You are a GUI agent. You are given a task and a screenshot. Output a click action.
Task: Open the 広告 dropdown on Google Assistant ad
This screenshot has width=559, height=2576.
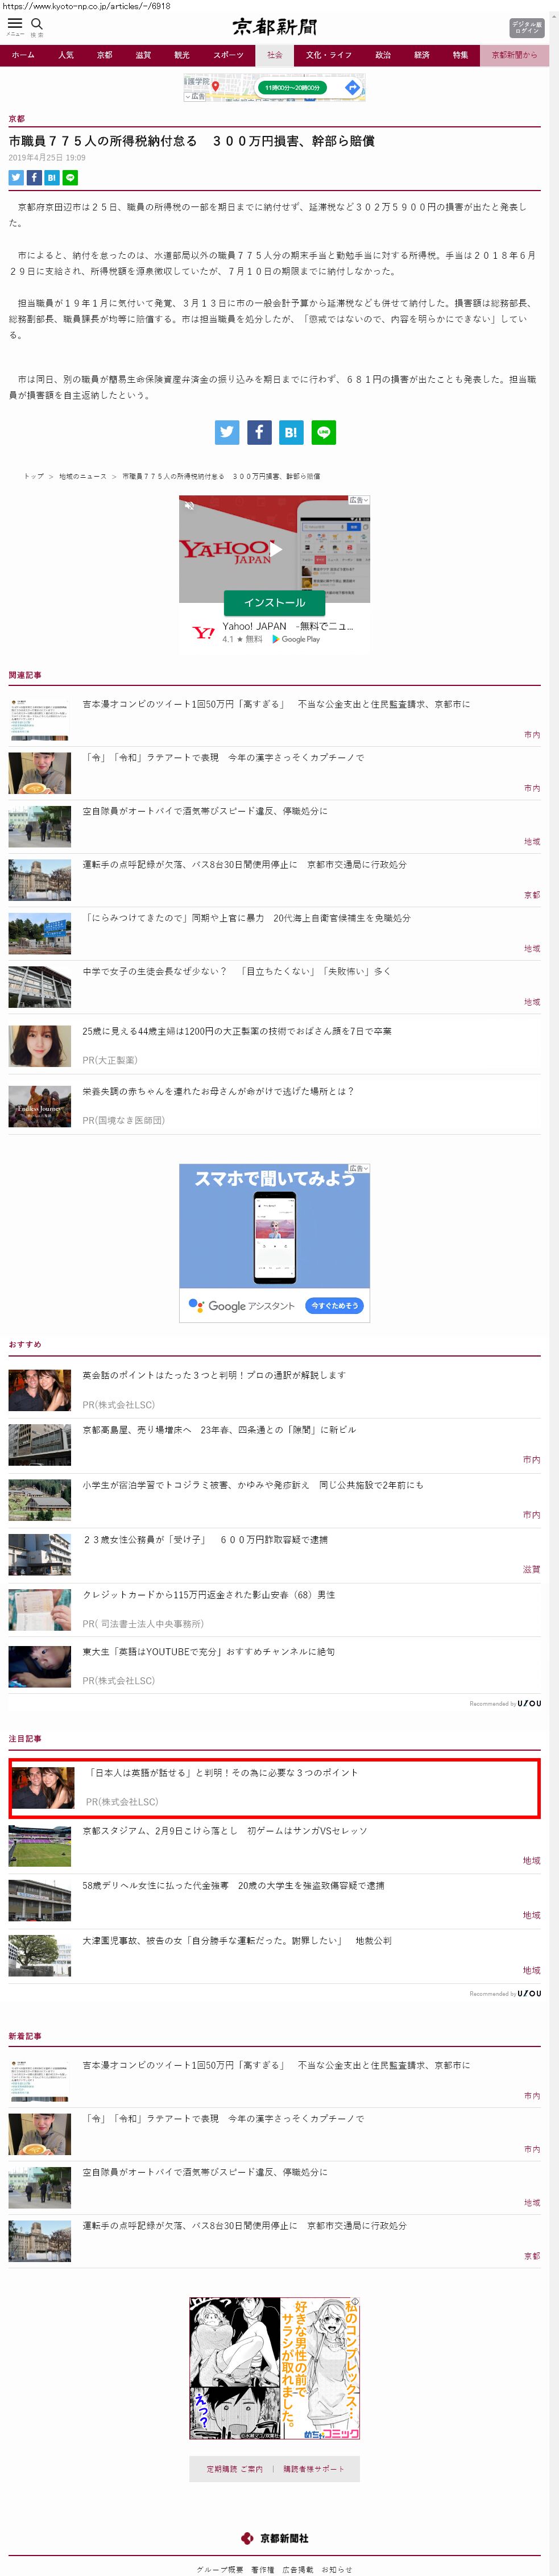point(359,1168)
